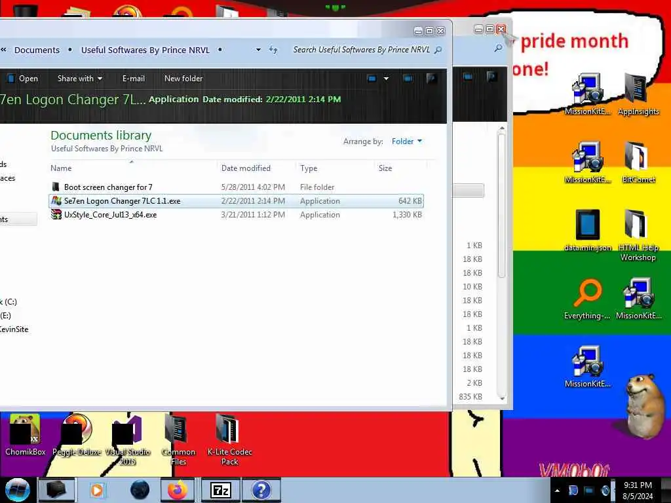
Task: Sort by the Name column header
Action: click(61, 168)
